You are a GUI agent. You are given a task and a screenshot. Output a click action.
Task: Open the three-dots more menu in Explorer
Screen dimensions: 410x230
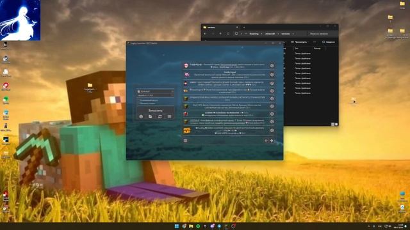(315, 42)
